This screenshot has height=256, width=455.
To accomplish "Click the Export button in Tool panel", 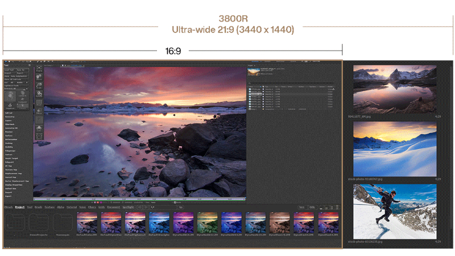I will click(x=20, y=73).
